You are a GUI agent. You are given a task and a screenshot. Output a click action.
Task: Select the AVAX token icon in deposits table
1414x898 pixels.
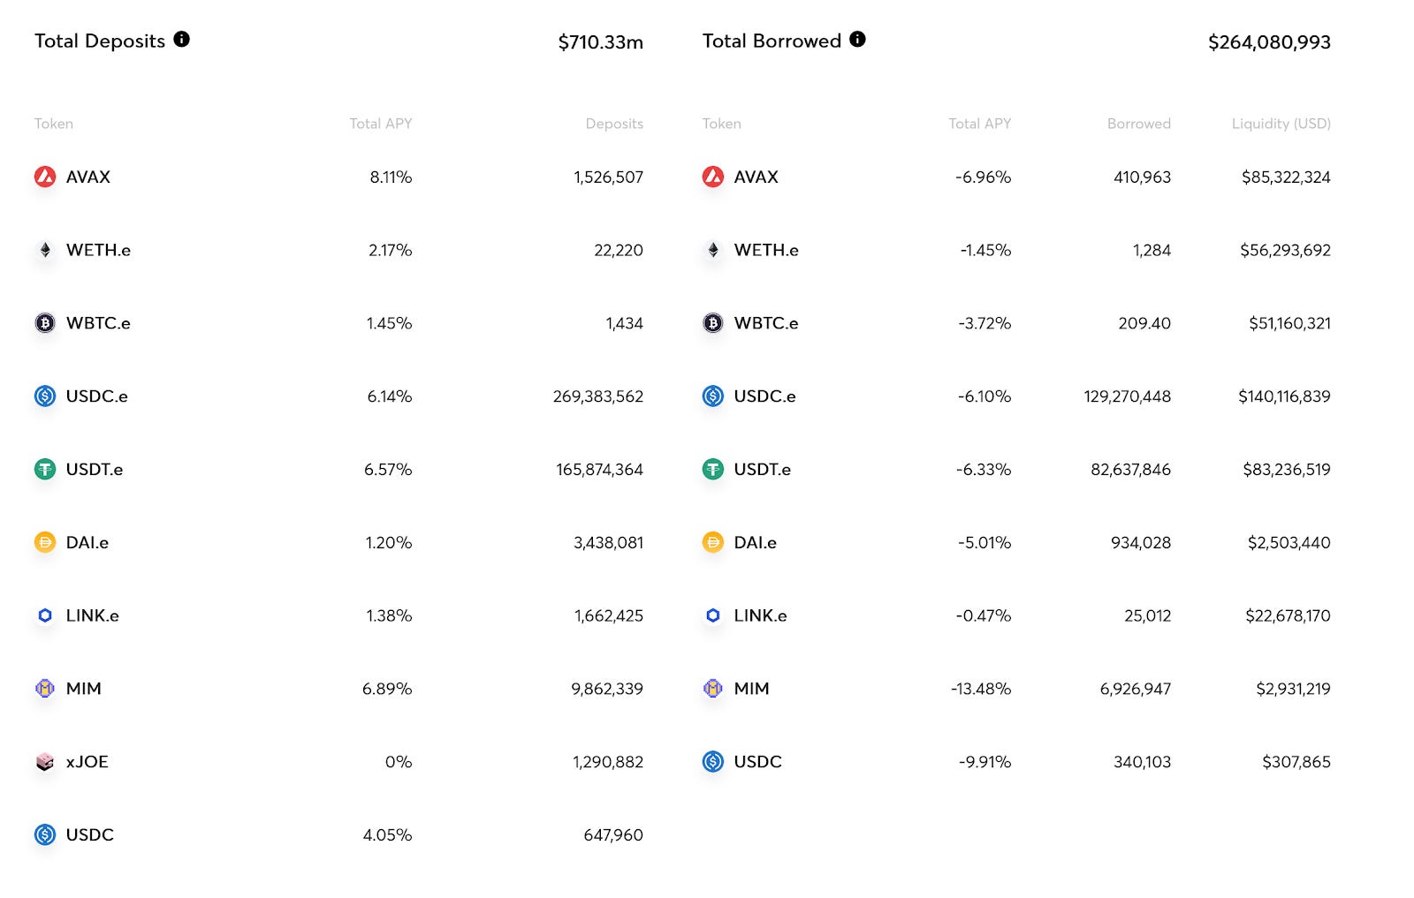(43, 176)
